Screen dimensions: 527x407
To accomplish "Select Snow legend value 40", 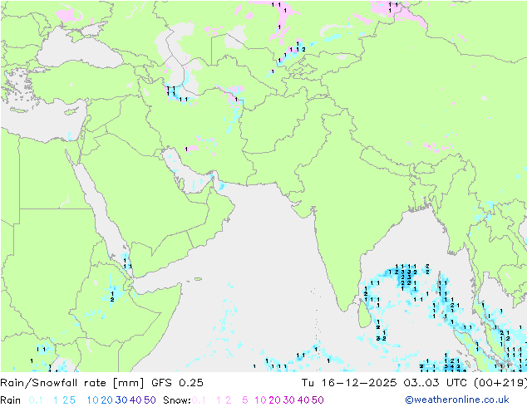I will click(303, 400).
